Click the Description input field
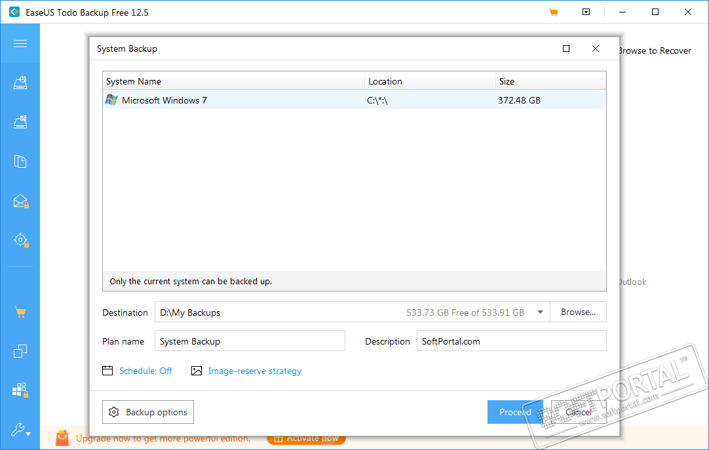This screenshot has width=709, height=450. [x=511, y=341]
